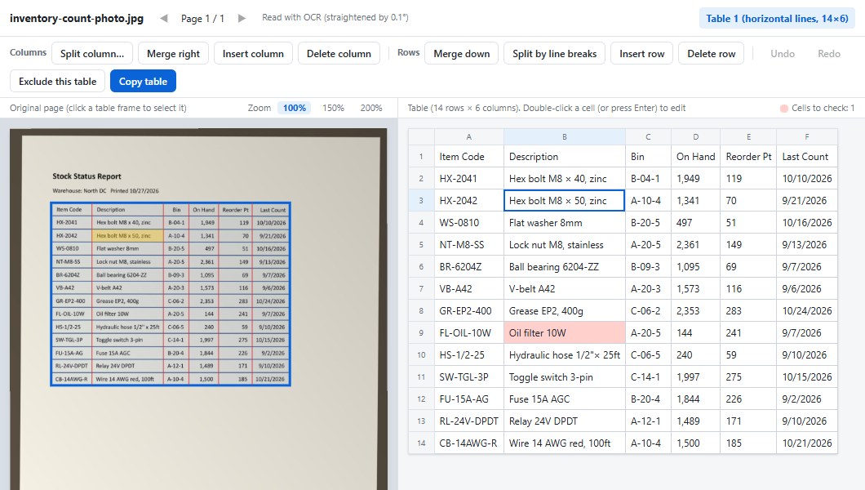Click the 'Stock Status Report' title in photo
This screenshot has height=490, width=865.
click(x=86, y=176)
